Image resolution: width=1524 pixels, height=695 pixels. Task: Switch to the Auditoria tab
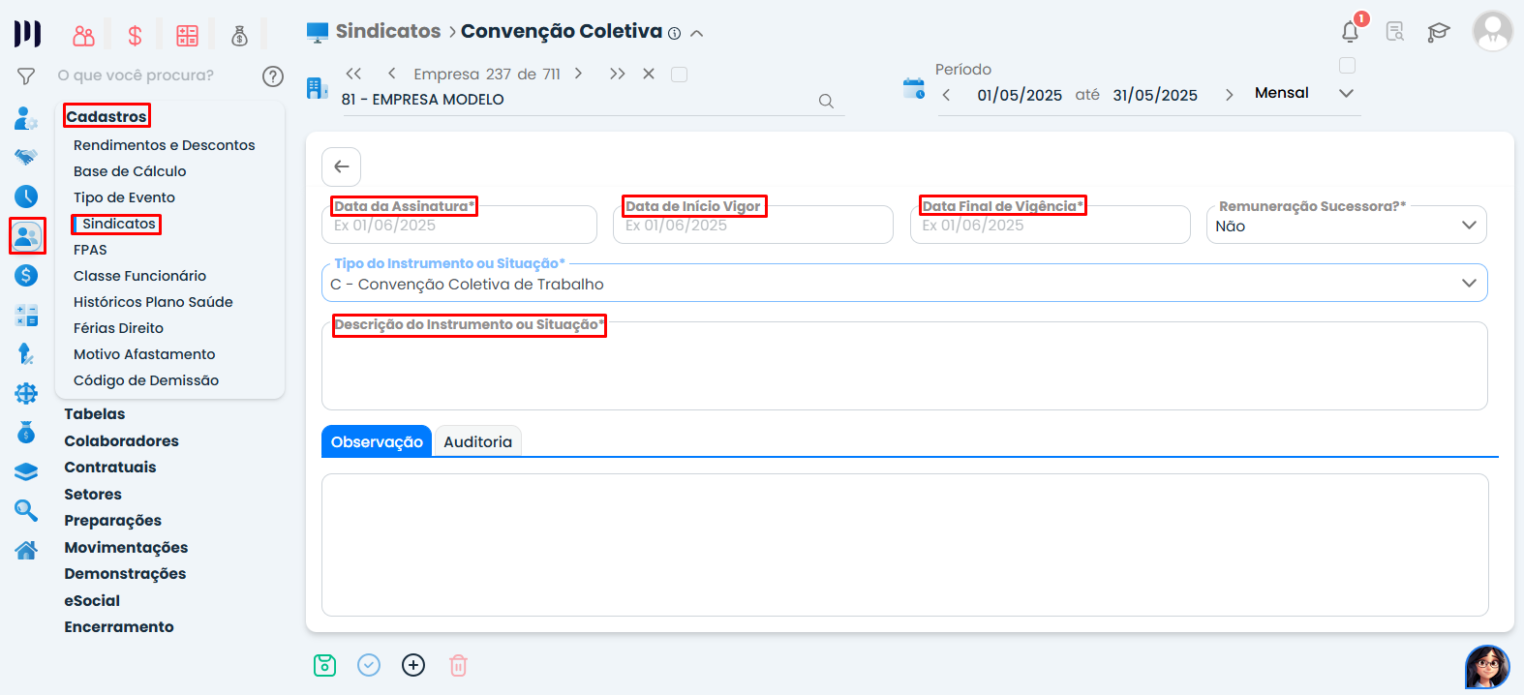478,441
